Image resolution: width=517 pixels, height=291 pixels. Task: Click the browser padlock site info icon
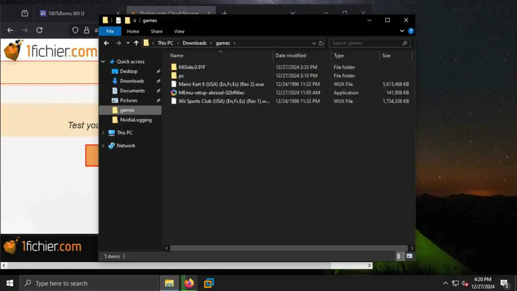coord(86,30)
